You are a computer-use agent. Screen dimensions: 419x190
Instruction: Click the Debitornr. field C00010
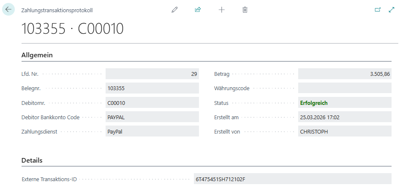click(152, 103)
